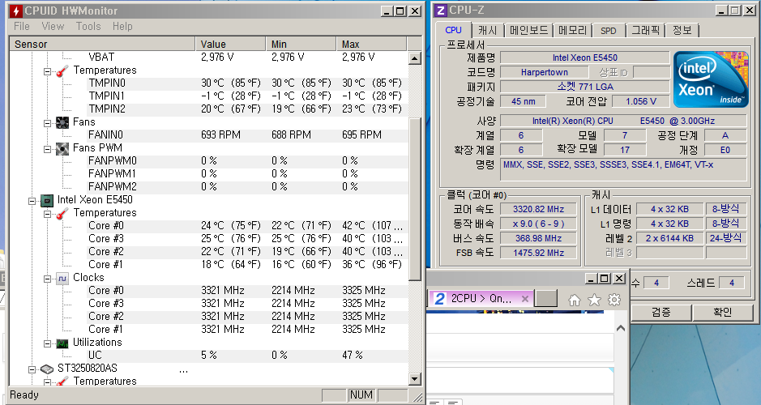Open the Help menu in HWMonitor
Screen dimensions: 761x405
point(122,26)
